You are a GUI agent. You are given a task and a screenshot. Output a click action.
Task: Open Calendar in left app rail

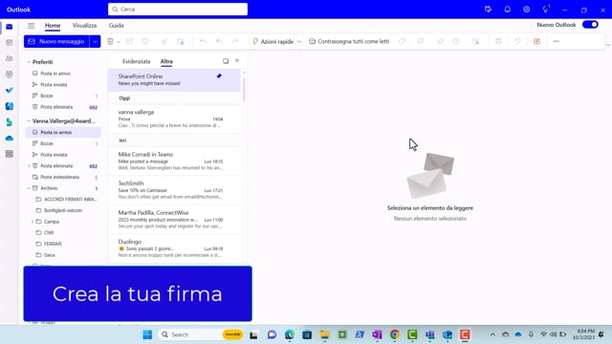coord(10,42)
